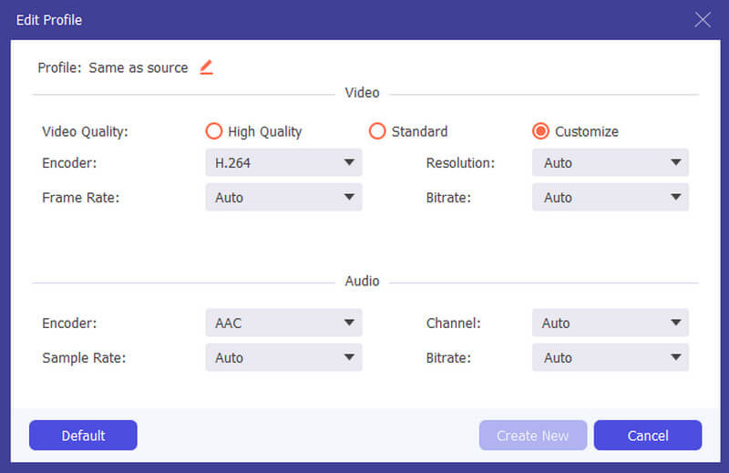The height and width of the screenshot is (473, 729).
Task: Expand the video Bitrate dropdown
Action: click(x=610, y=197)
